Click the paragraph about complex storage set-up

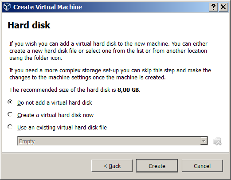point(110,74)
